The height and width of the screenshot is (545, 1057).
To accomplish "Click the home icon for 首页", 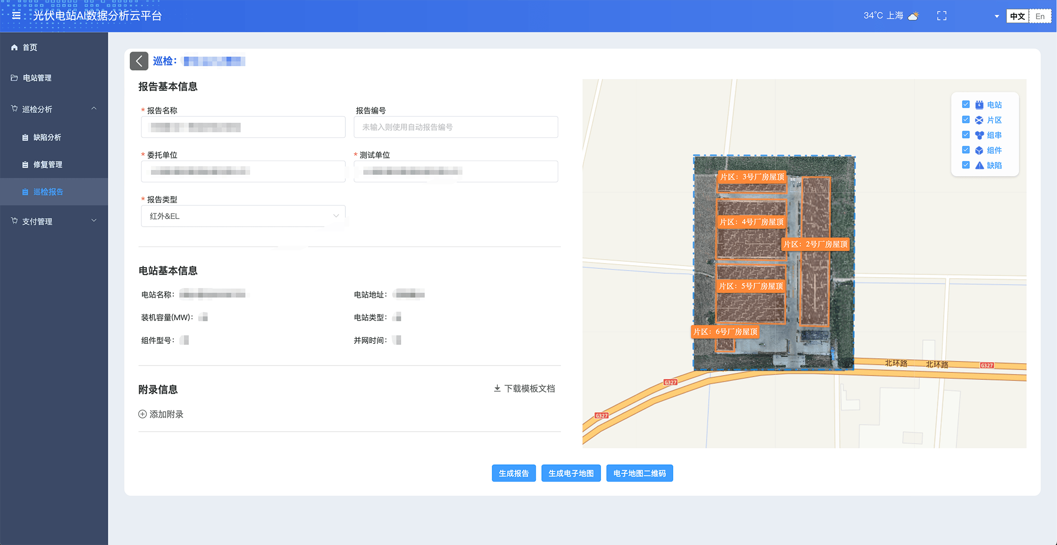I will 14,47.
